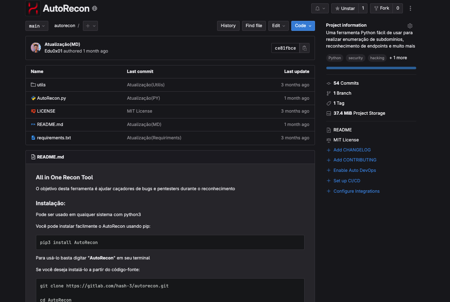Screen dimensions: 450x302
Task: Fork the AutoRecon repository
Action: point(382,8)
